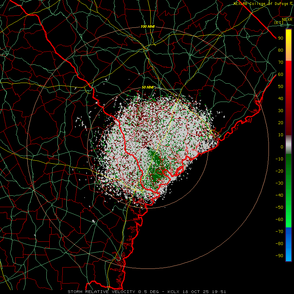
Task: Click the -10 scale value
Action: click(x=279, y=159)
